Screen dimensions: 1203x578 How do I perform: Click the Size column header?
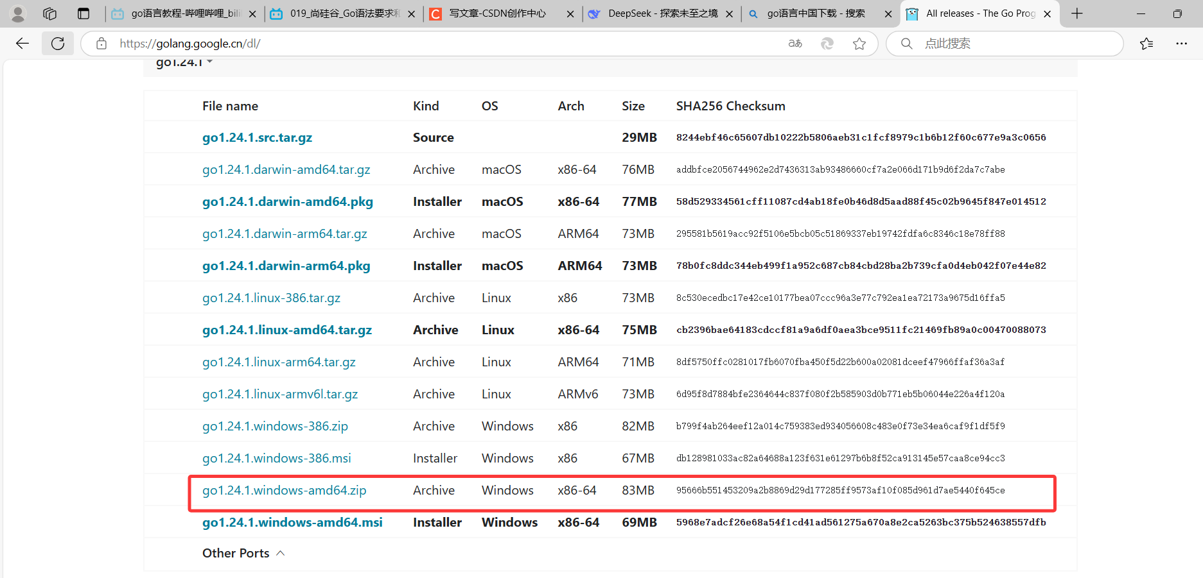coord(633,106)
